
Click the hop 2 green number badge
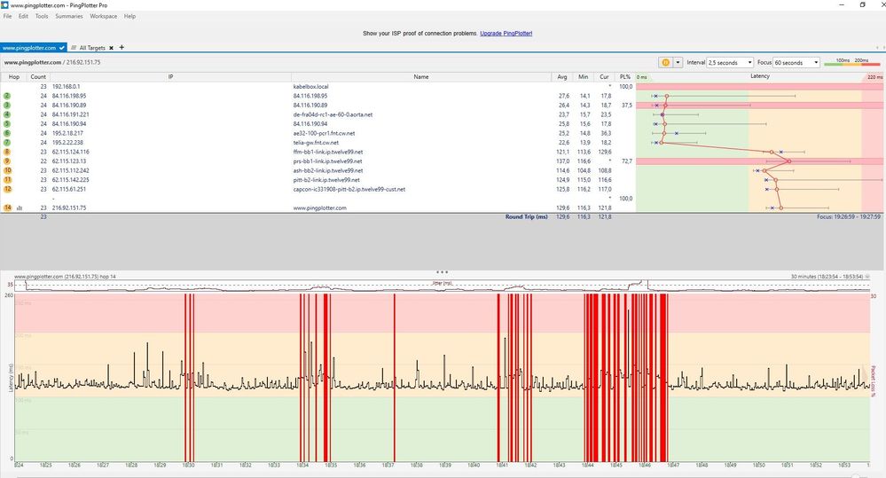[x=7, y=95]
